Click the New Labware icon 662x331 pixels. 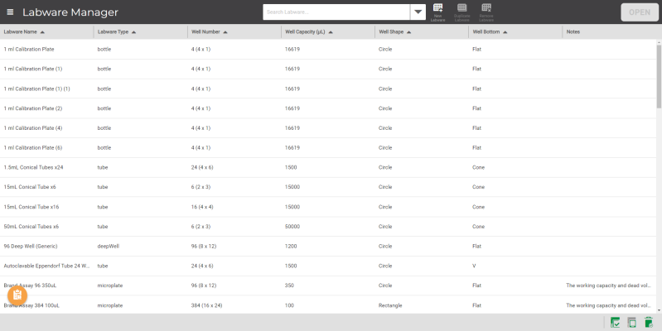tap(438, 9)
